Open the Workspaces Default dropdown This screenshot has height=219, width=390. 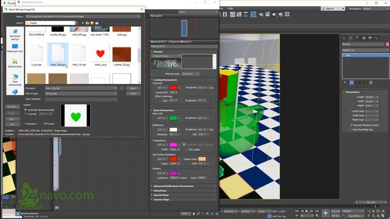pos(375,9)
